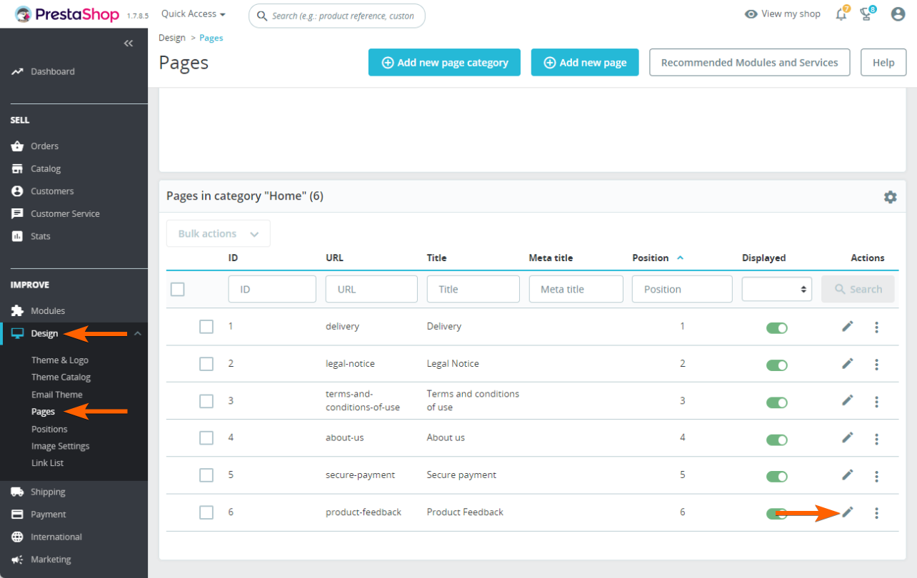
Task: Select checkbox for product-feedback row
Action: point(206,512)
